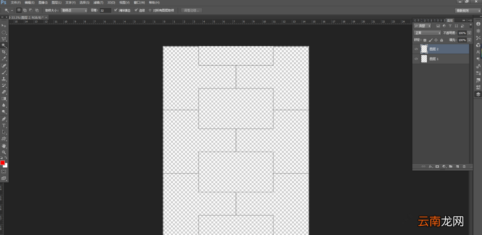
Task: Add a layer mask
Action: pyautogui.click(x=437, y=166)
